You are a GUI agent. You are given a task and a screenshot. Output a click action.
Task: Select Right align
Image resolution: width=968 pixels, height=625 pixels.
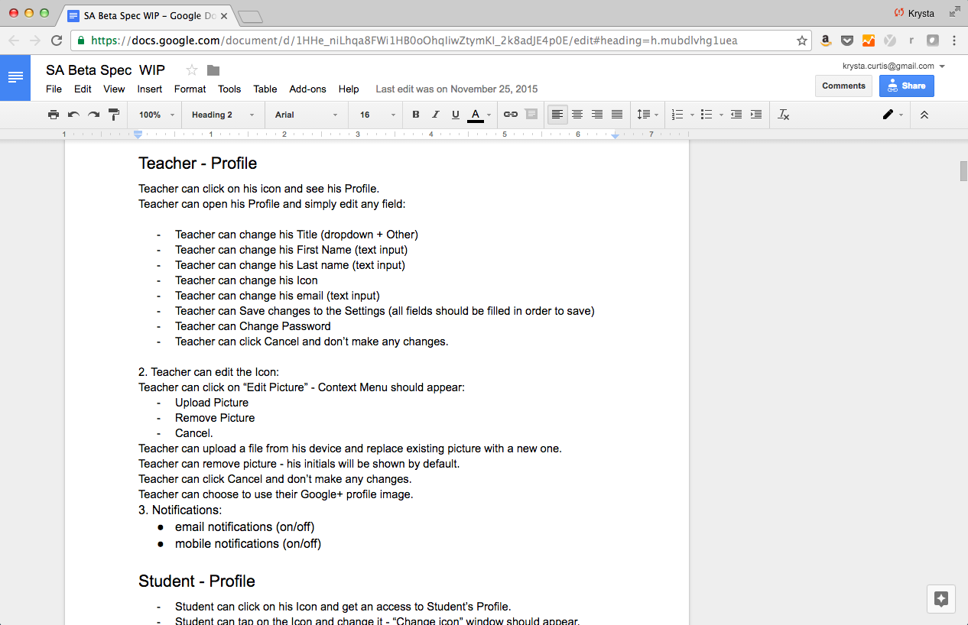[597, 115]
